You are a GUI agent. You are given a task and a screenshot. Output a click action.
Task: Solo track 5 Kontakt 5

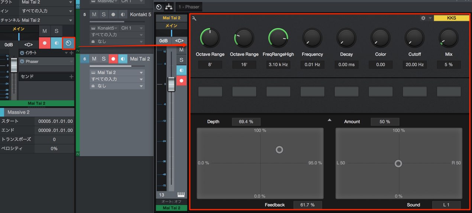click(x=104, y=14)
